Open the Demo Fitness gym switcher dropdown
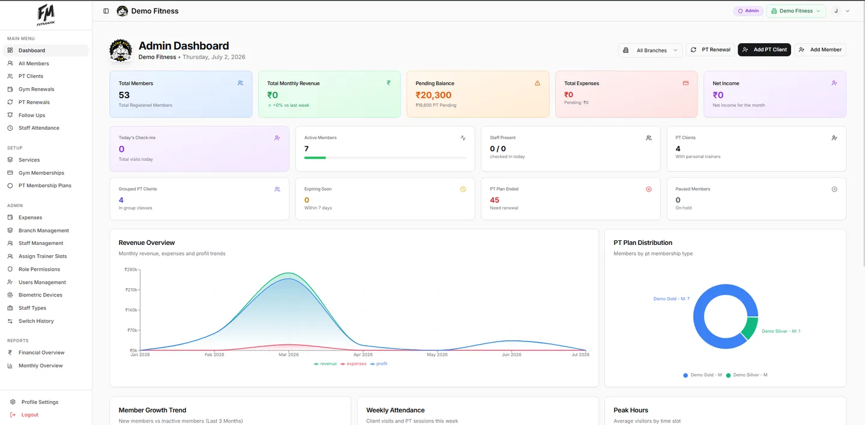 tap(796, 11)
